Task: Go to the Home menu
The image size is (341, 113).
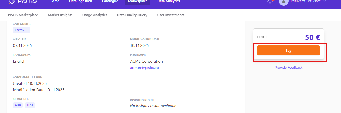Action: pyautogui.click(x=55, y=1)
